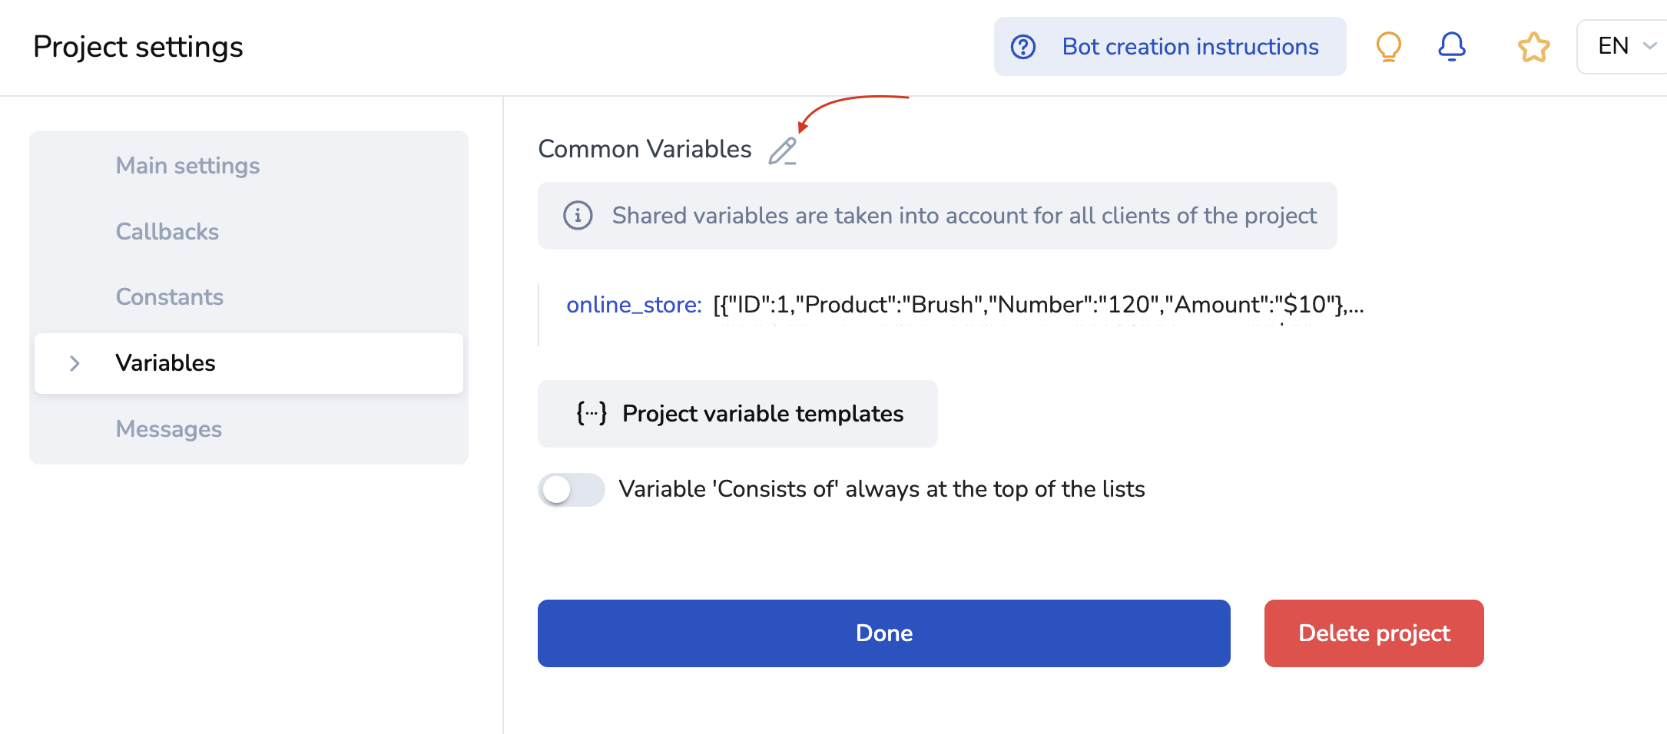1667x734 pixels.
Task: Click the question mark help icon
Action: 1023,47
